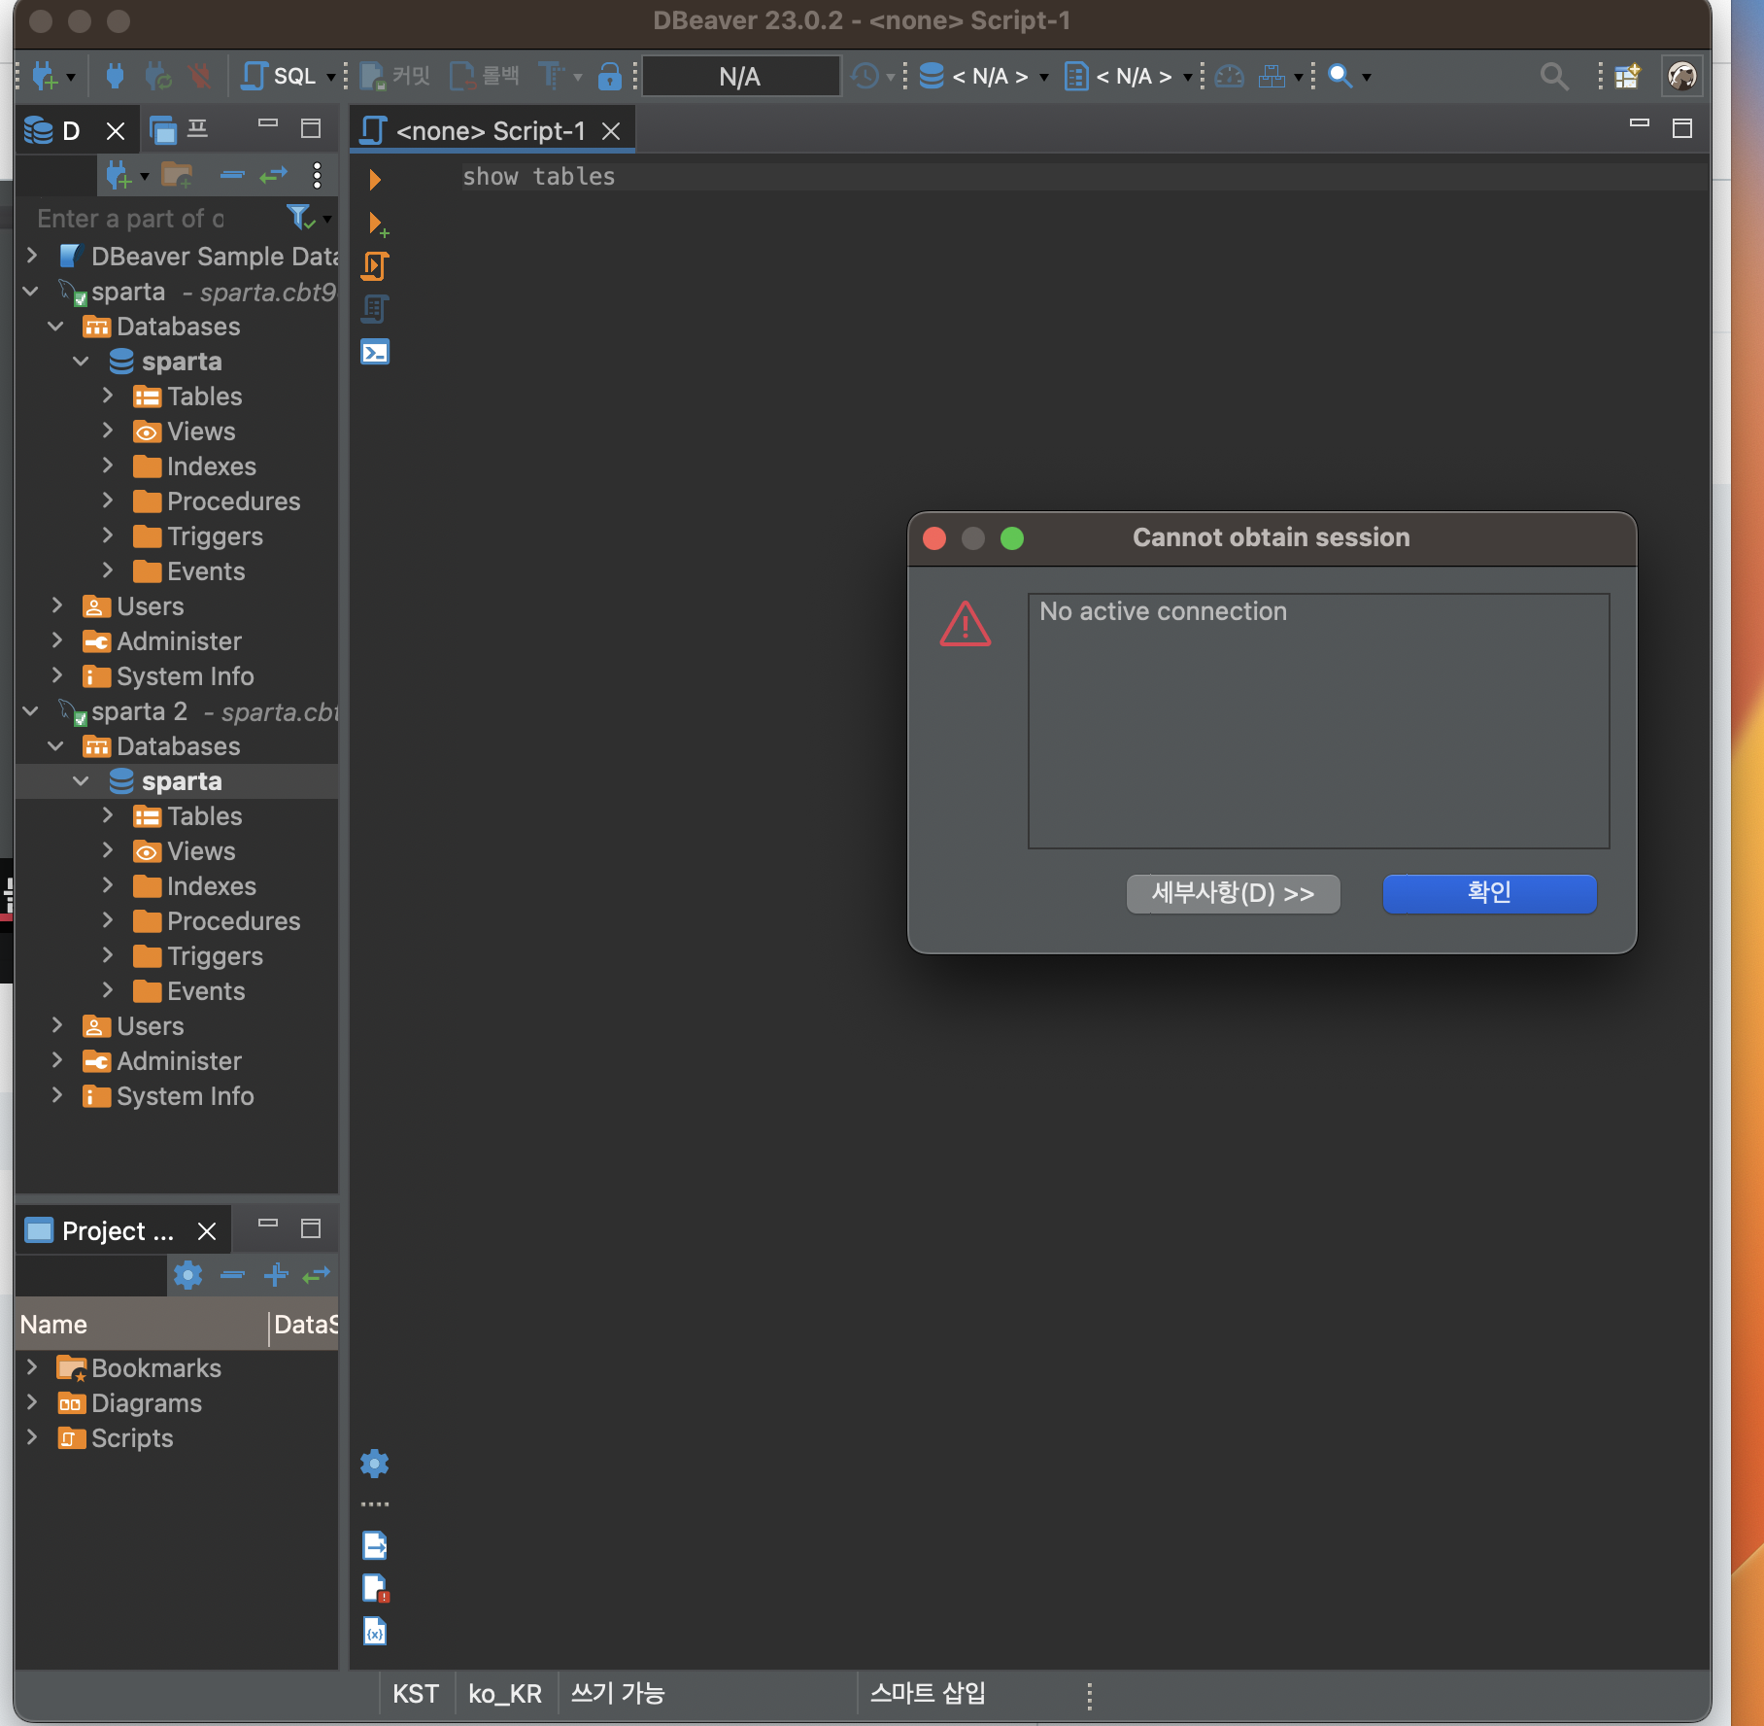
Task: Click the No active connection message box
Action: (x=1318, y=720)
